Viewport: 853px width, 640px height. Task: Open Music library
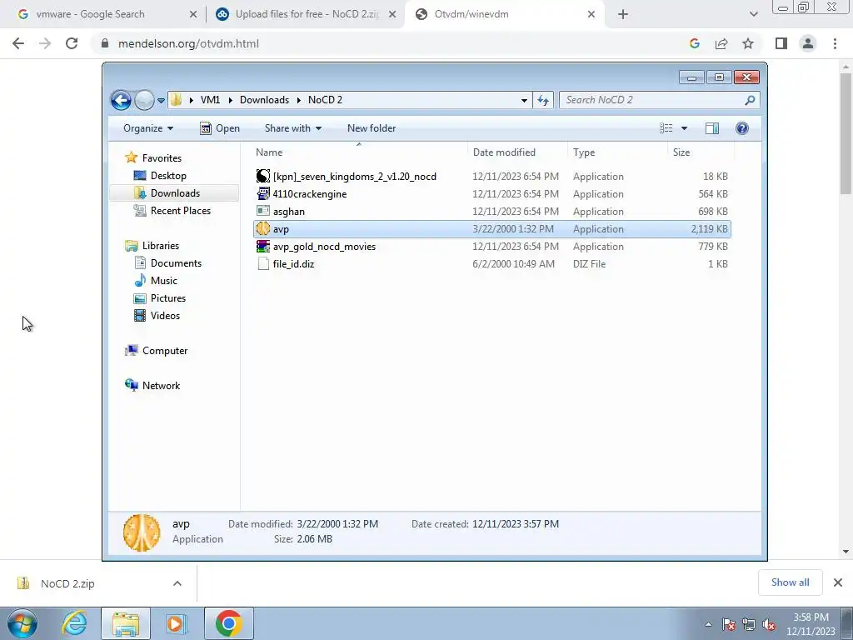click(x=164, y=281)
